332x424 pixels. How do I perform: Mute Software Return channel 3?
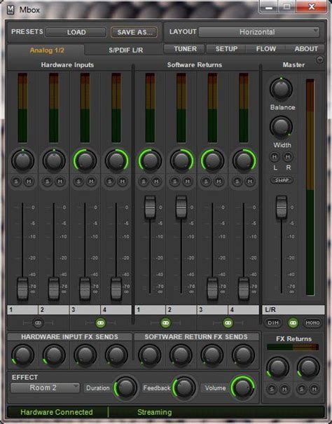(219, 182)
